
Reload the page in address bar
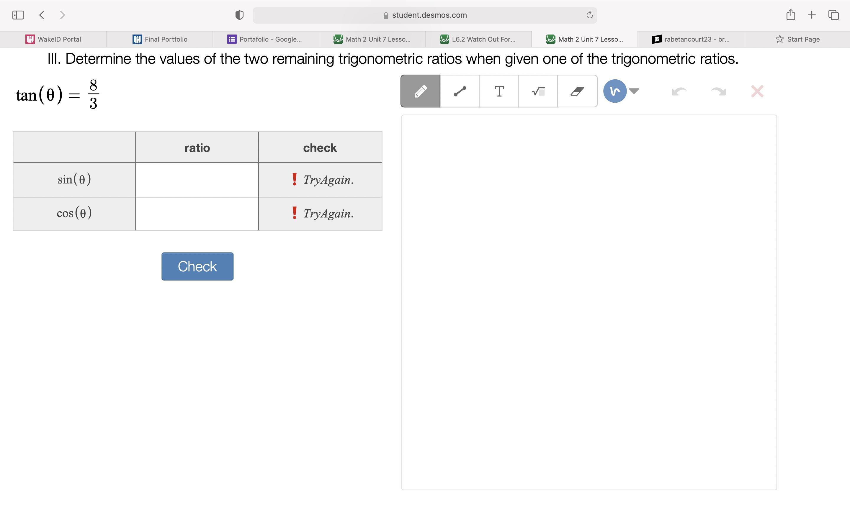[589, 15]
